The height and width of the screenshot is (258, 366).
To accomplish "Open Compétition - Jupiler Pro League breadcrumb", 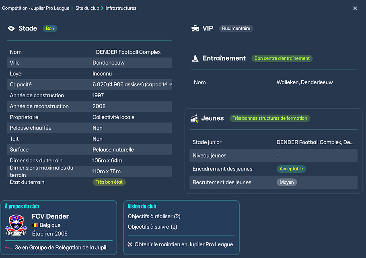I will 35,8.
